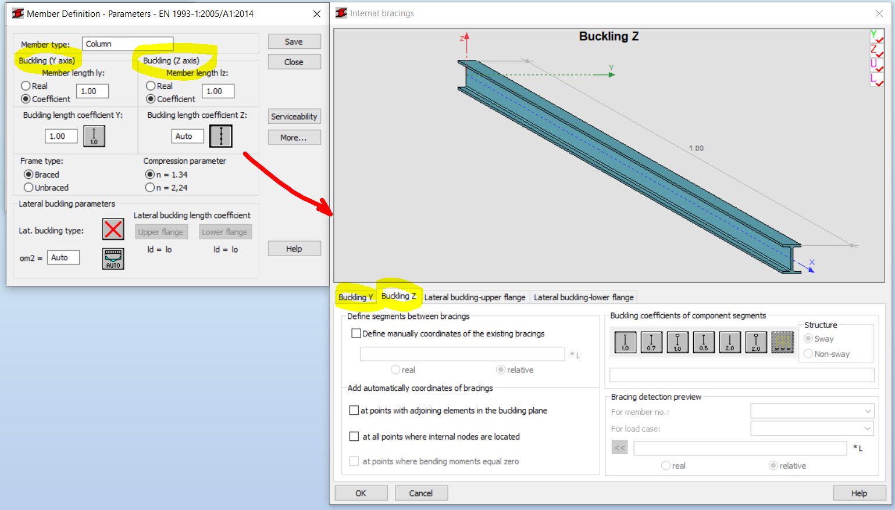
Task: Click the bracing coordinates input field
Action: [462, 354]
